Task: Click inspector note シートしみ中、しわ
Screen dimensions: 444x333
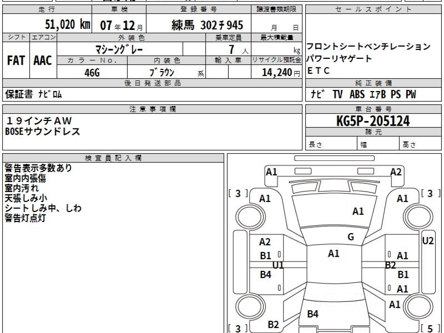Action: point(43,208)
